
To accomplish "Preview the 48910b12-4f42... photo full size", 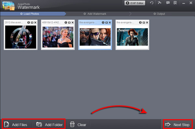I will click(x=69, y=23).
